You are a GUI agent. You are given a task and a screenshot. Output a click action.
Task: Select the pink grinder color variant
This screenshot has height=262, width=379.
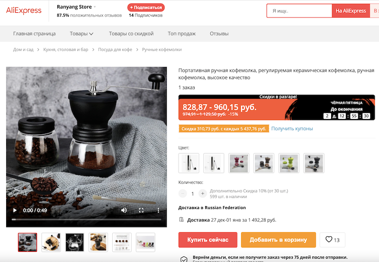pyautogui.click(x=239, y=163)
